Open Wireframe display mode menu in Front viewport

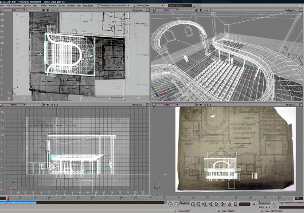[x=137, y=105]
